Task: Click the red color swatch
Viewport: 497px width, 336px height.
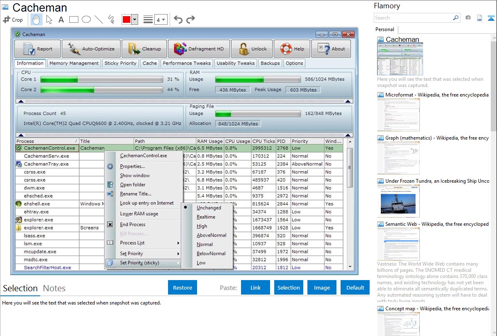Action: click(x=127, y=19)
